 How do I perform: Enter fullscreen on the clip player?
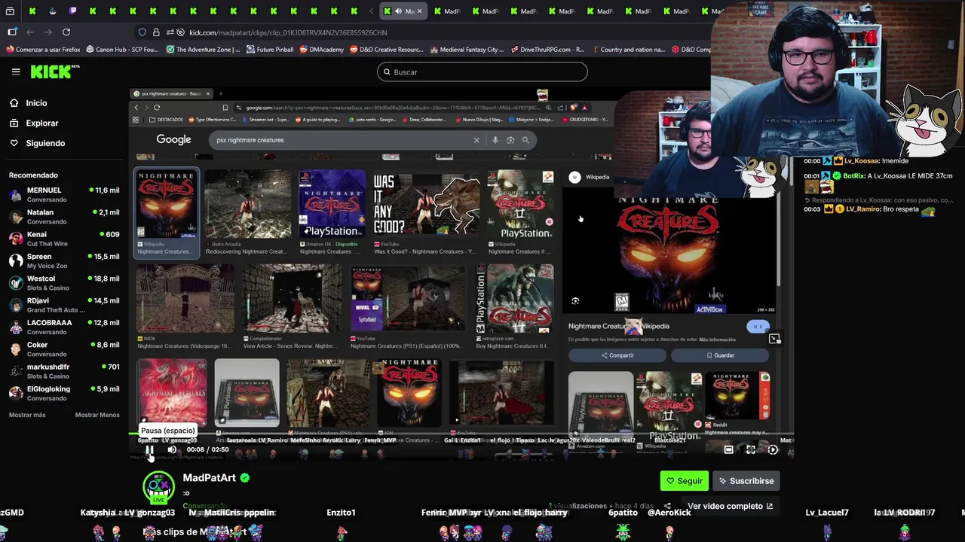(750, 449)
